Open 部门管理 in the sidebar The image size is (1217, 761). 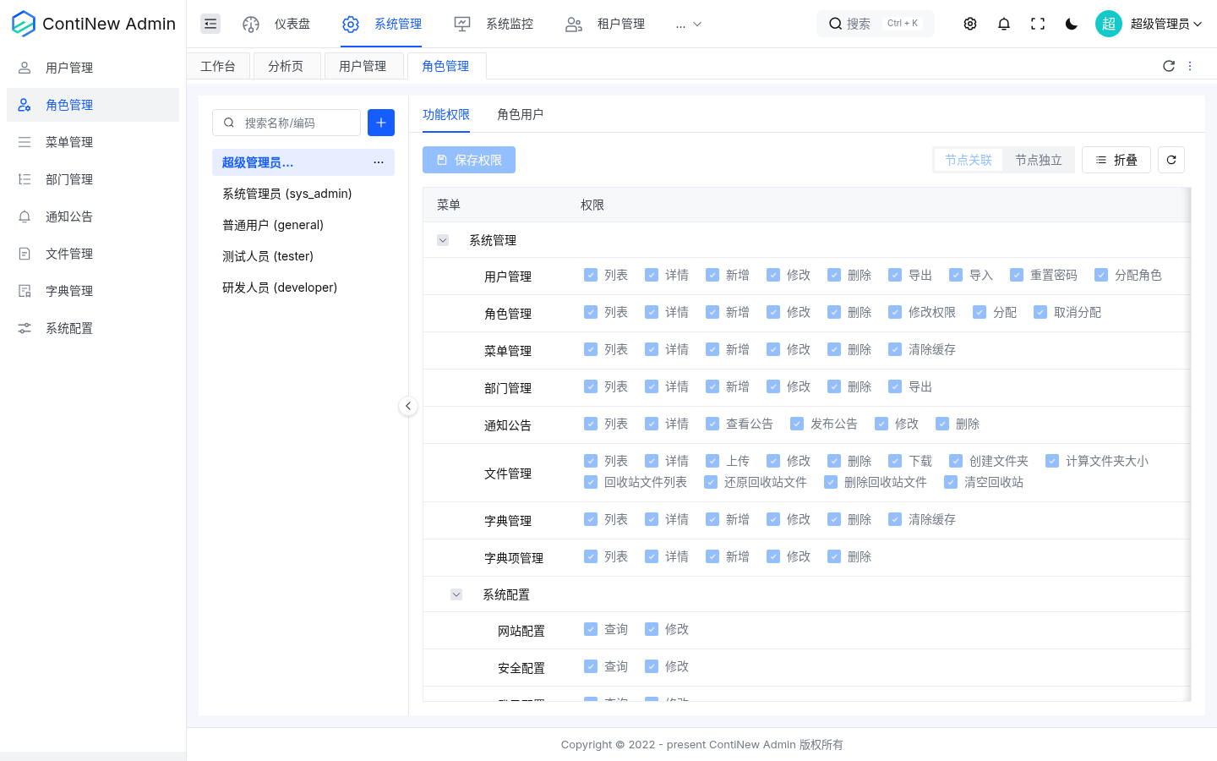93,179
